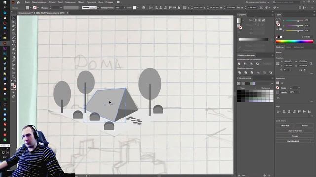The height and width of the screenshot is (177, 316).
Task: Click Unite shape mode in Pathfinder
Action: (239, 64)
